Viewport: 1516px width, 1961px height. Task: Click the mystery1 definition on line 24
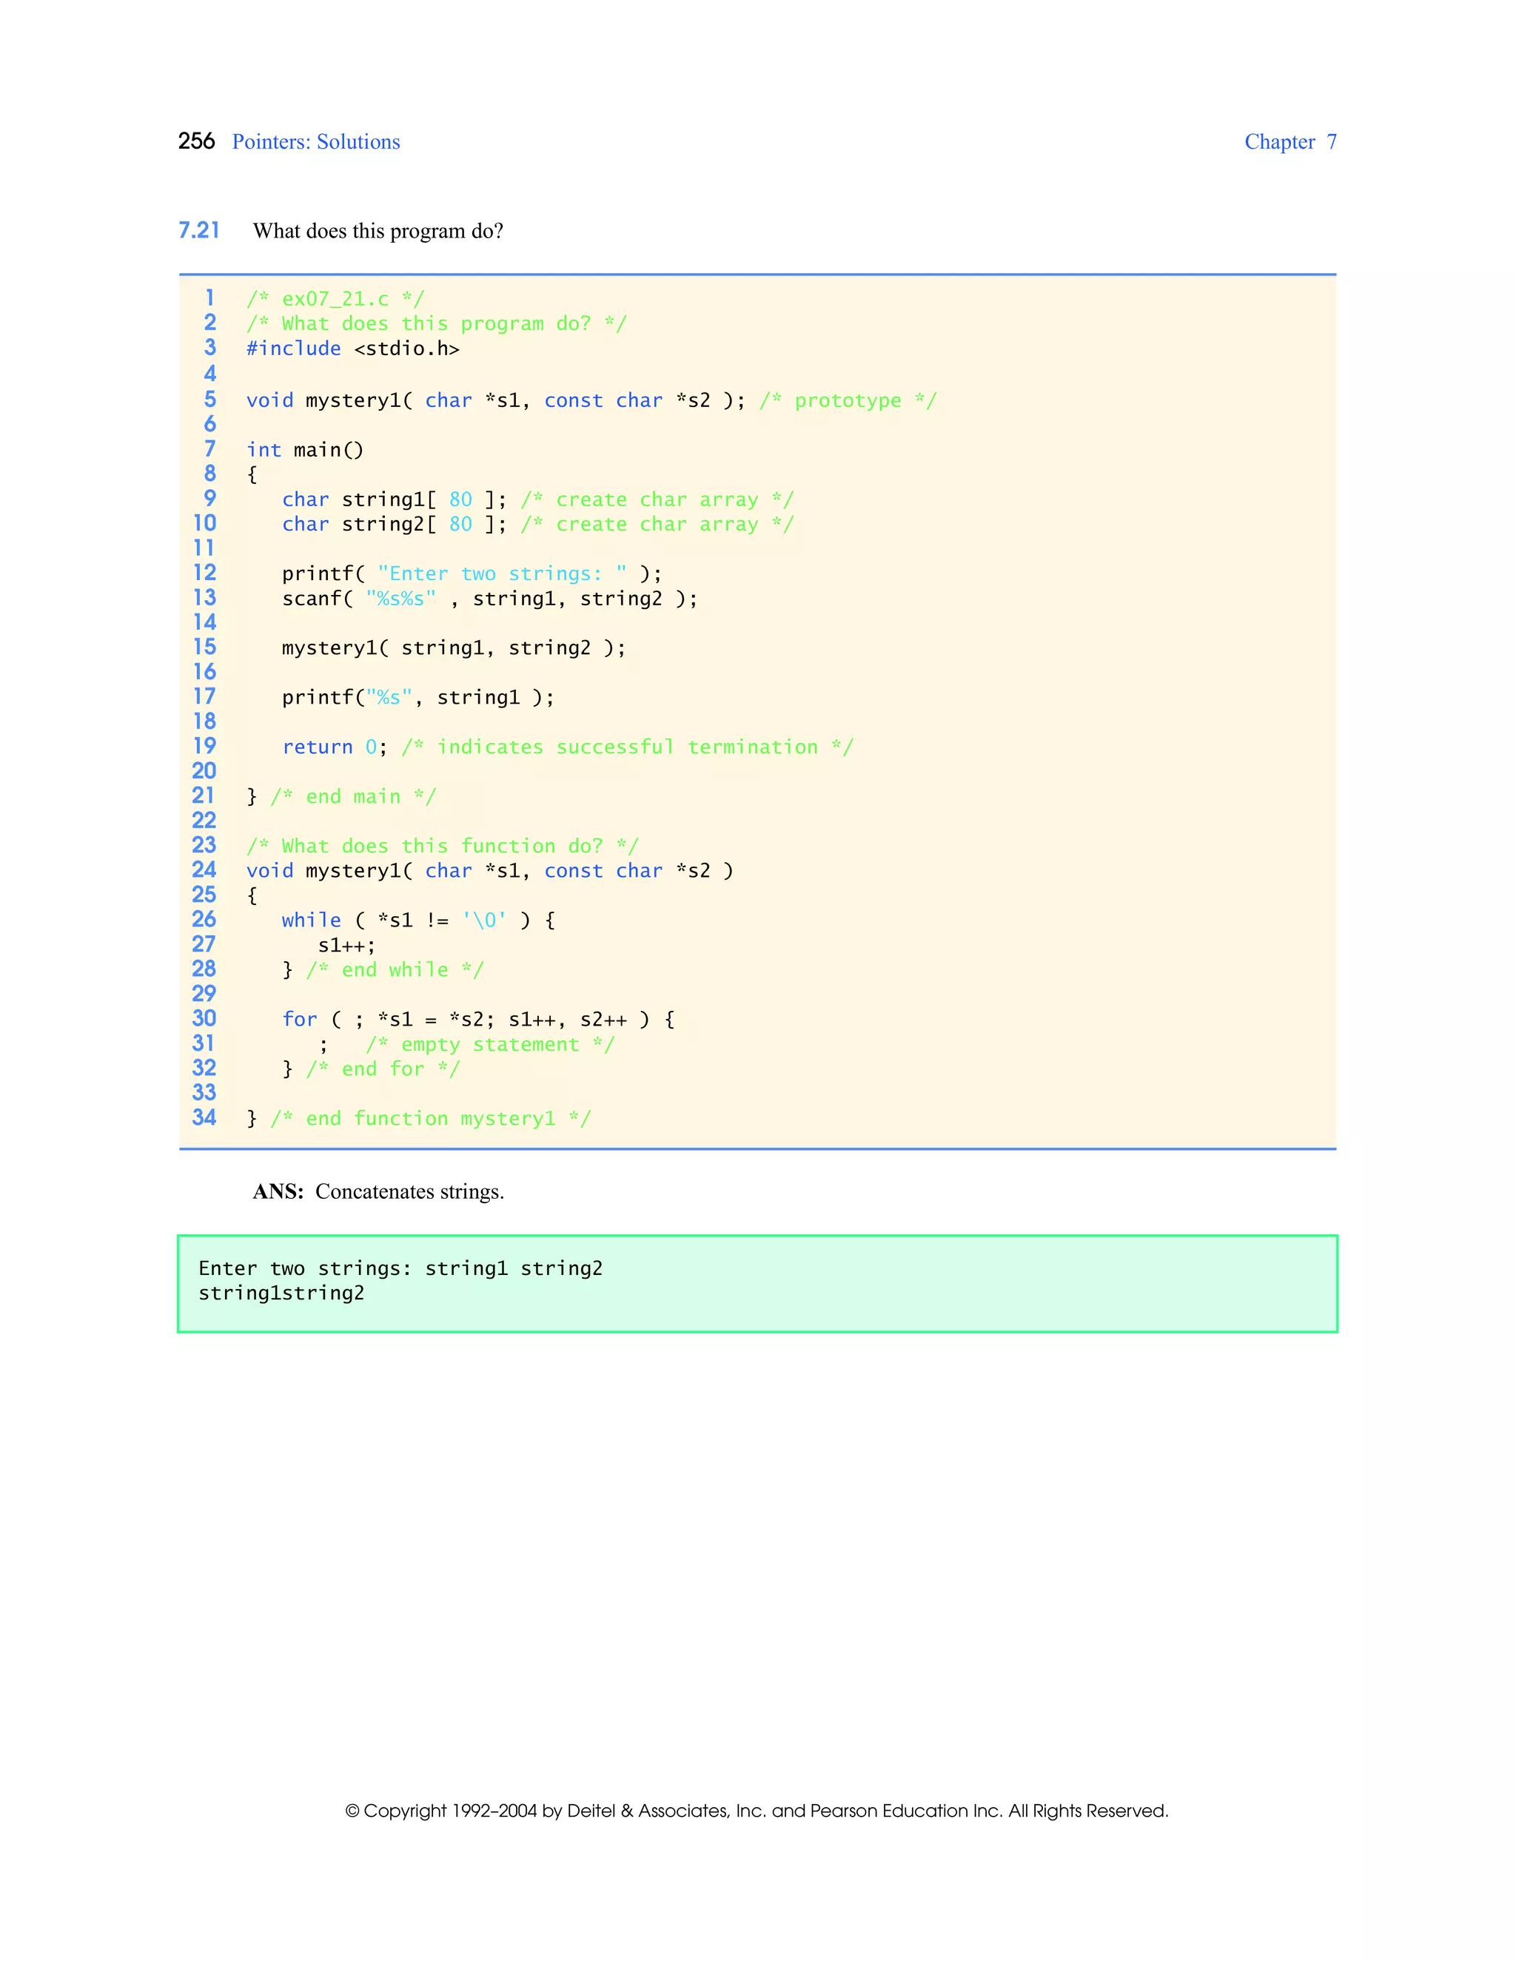point(489,871)
